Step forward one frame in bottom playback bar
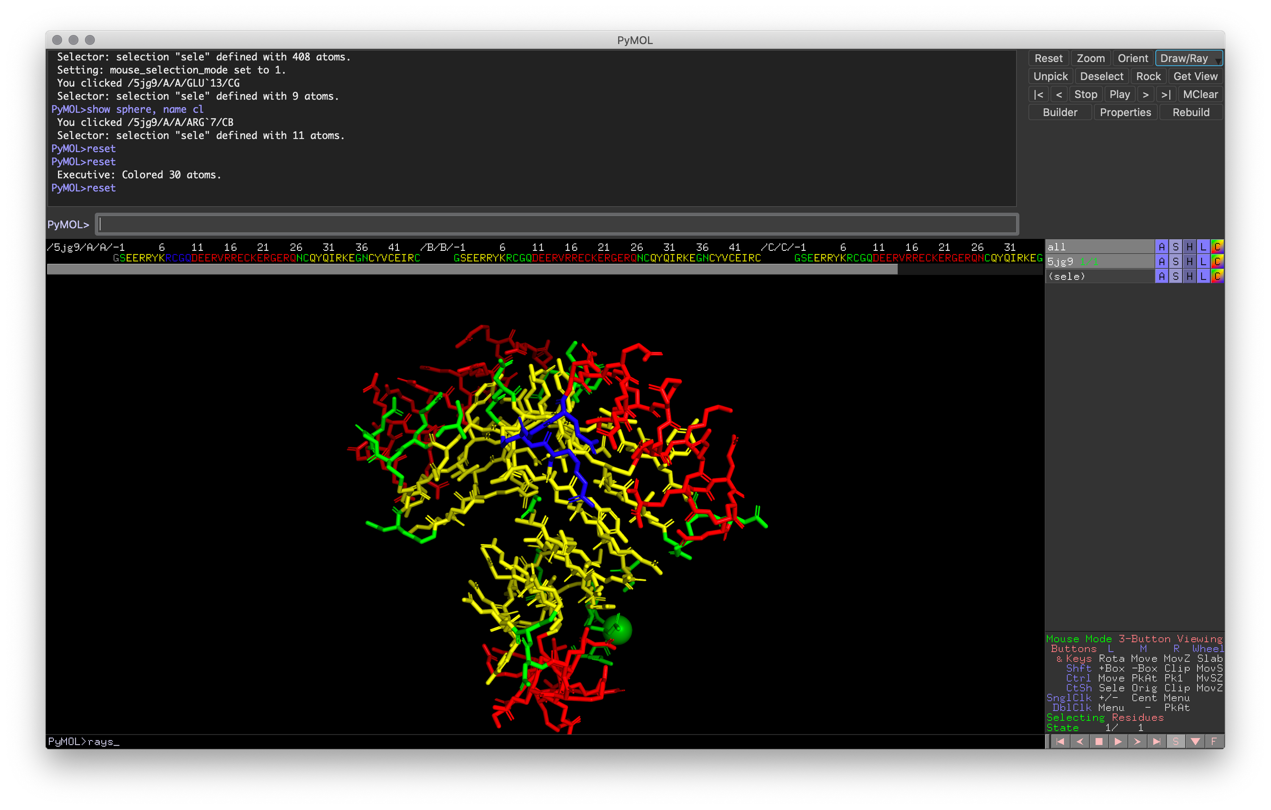 (x=1138, y=741)
